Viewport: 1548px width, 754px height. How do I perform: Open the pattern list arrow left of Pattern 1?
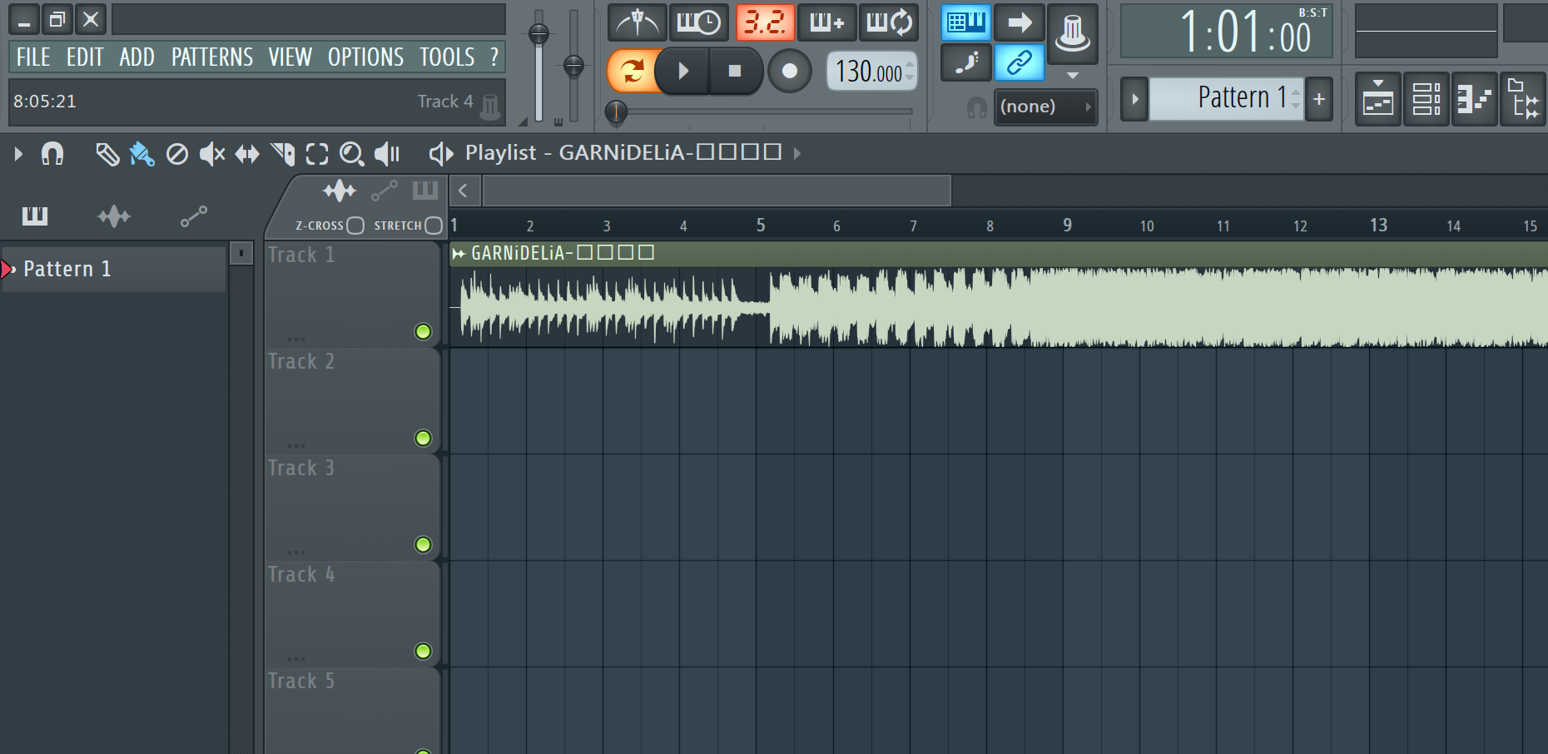coord(1134,99)
